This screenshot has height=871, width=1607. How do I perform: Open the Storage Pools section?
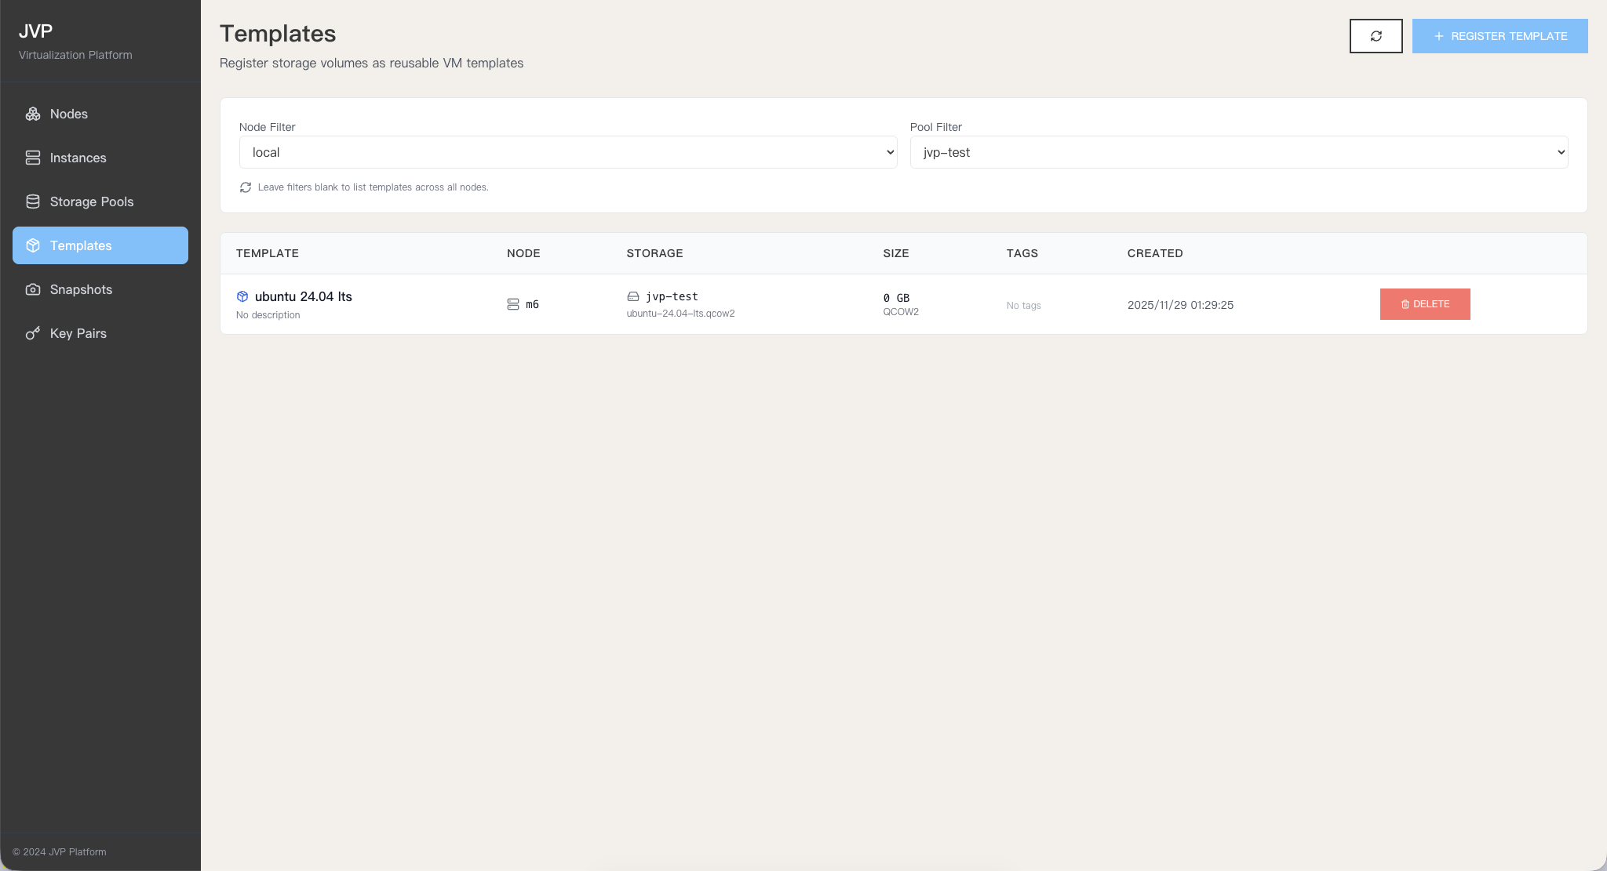point(91,201)
